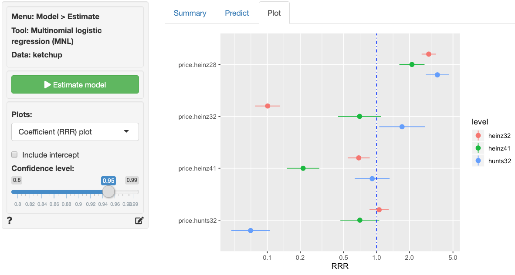Screen dimensions: 515x275
Task: Click the 0.99 maximum slider label
Action: click(x=132, y=180)
